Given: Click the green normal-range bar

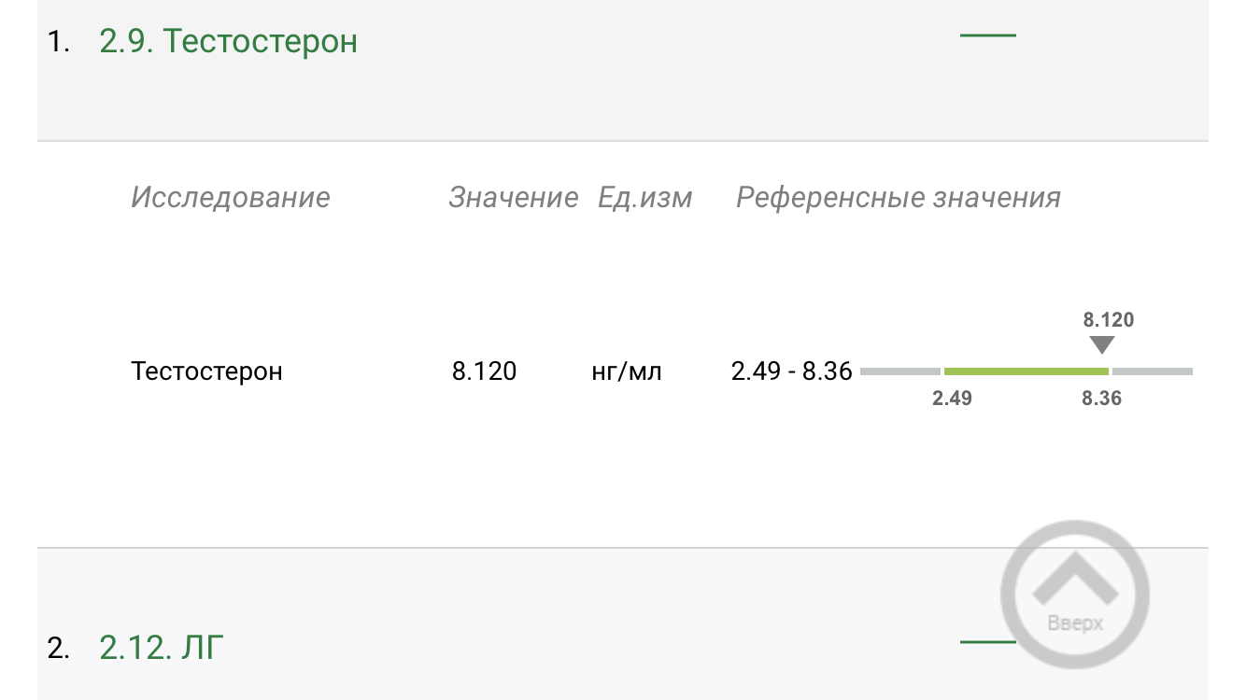Looking at the screenshot, I should click(1026, 371).
